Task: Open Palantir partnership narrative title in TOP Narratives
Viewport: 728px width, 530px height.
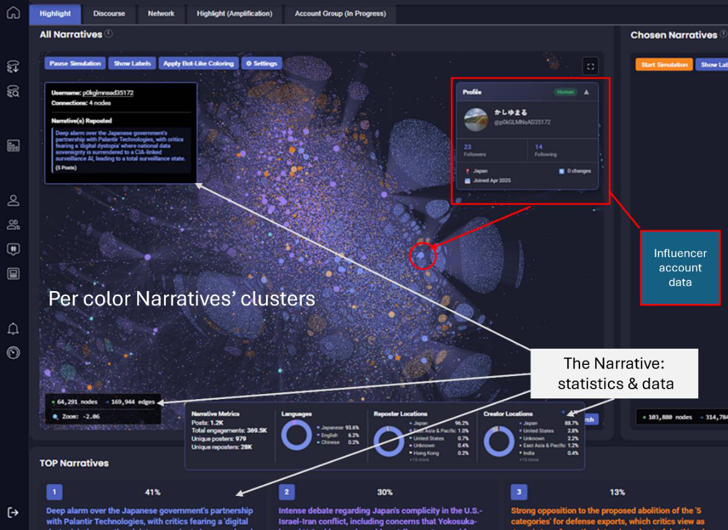Action: point(150,518)
